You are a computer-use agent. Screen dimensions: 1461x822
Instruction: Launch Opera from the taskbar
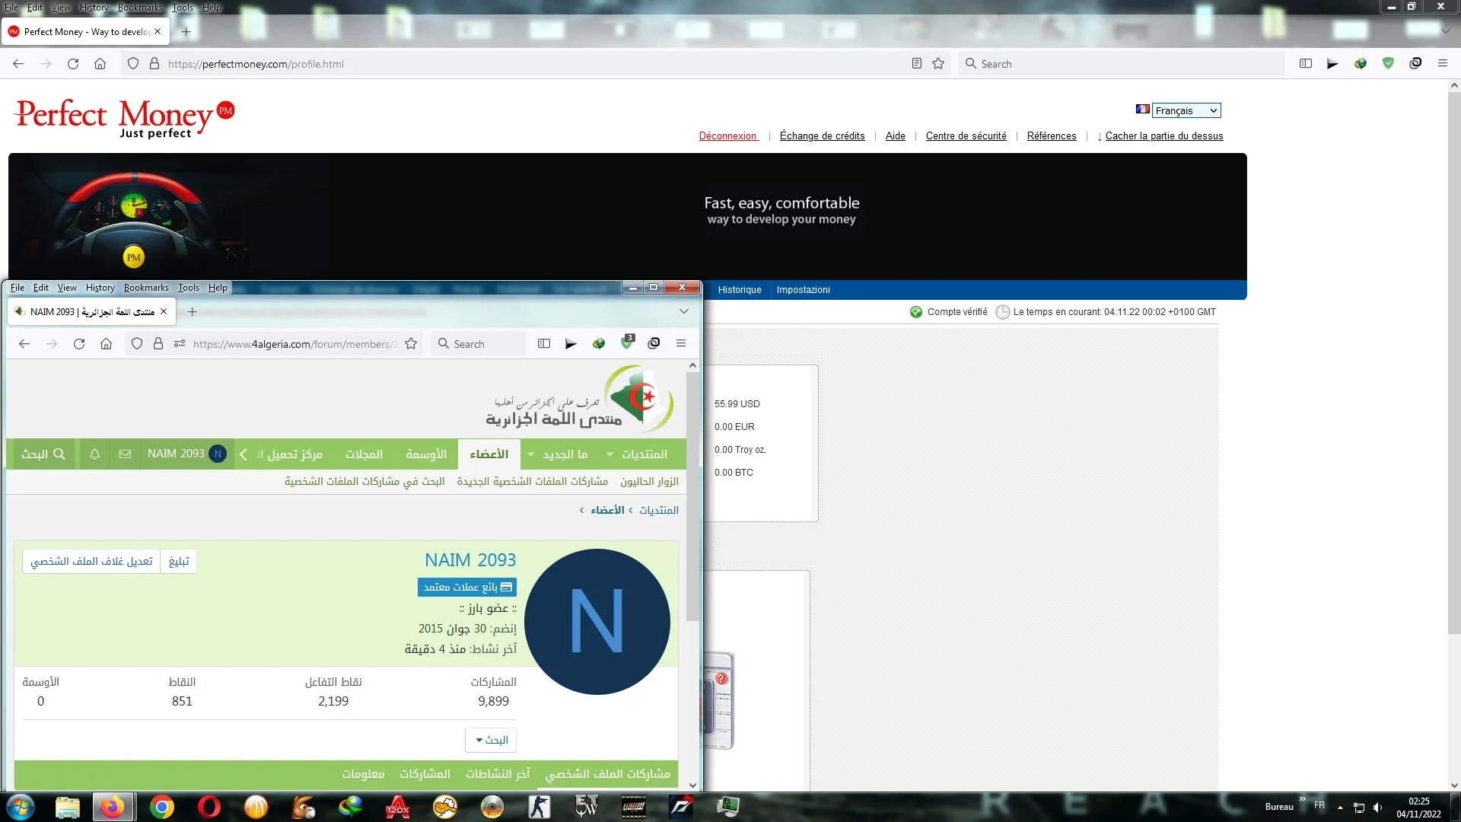point(208,807)
